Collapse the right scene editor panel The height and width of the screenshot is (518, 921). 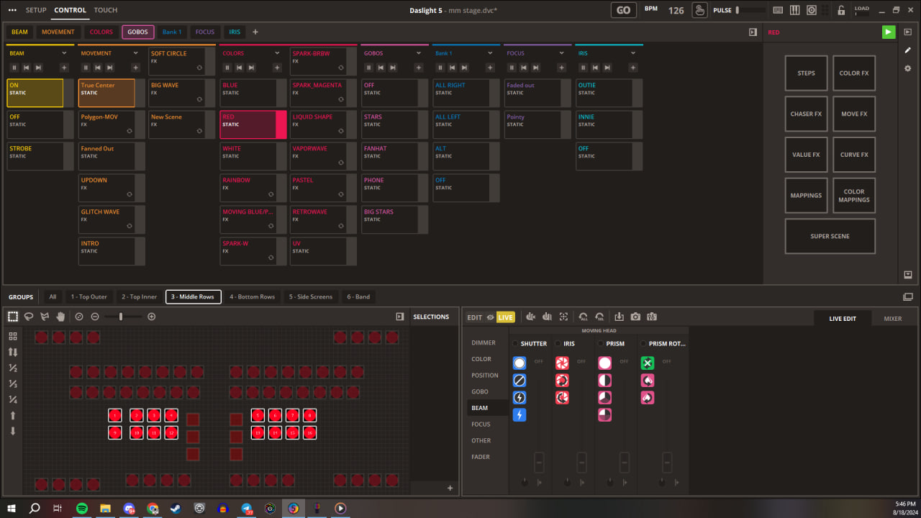tap(753, 32)
